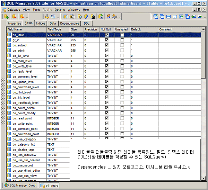208x190 pixels.
Task: Click the scrollbar down arrow of field list
Action: pyautogui.click(x=203, y=178)
